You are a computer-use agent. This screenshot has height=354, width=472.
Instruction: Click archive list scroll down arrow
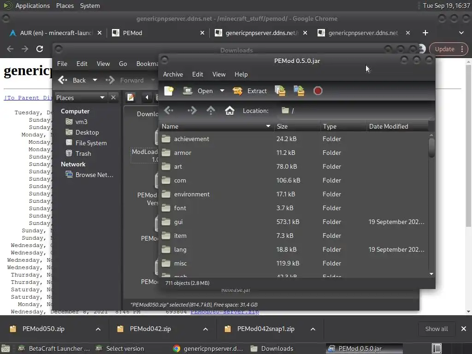coord(431,274)
